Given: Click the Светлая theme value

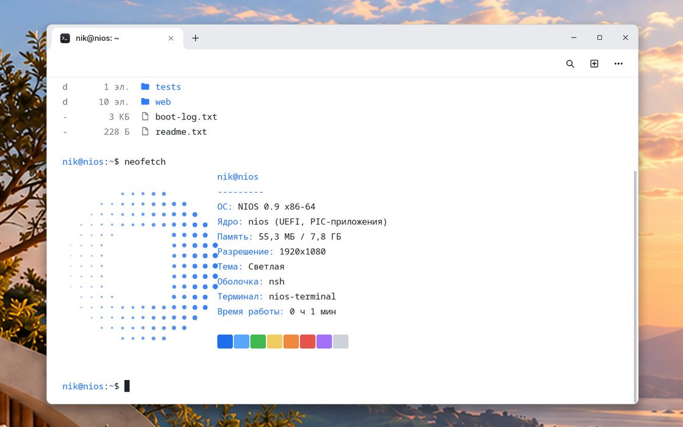Looking at the screenshot, I should click(266, 267).
